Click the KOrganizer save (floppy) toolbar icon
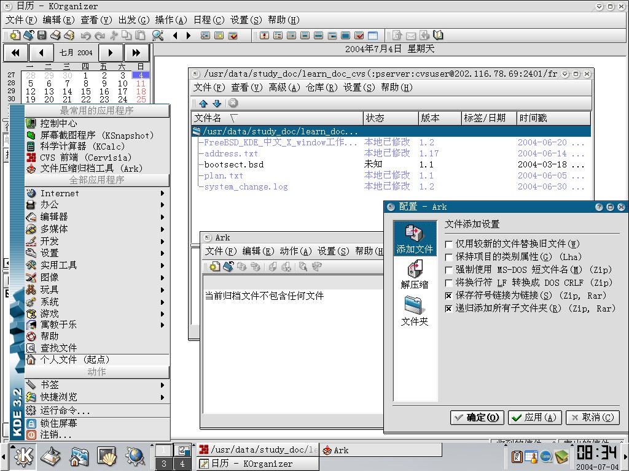Screen dimensions: 629x471 tap(42, 35)
